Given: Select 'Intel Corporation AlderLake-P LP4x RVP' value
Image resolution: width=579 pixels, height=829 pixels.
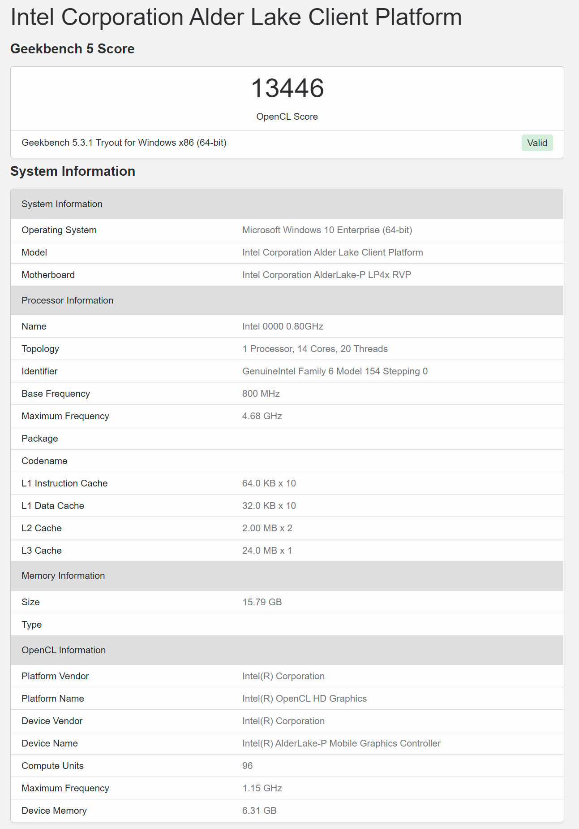Looking at the screenshot, I should tap(327, 275).
